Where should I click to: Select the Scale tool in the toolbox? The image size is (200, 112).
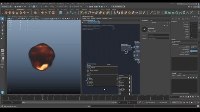point(2,38)
